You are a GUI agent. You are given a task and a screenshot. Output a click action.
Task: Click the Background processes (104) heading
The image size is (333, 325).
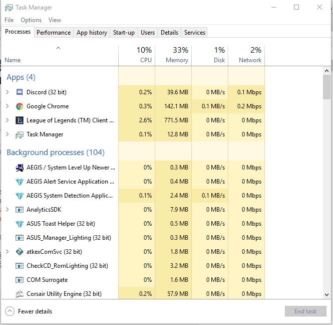pyautogui.click(x=56, y=152)
